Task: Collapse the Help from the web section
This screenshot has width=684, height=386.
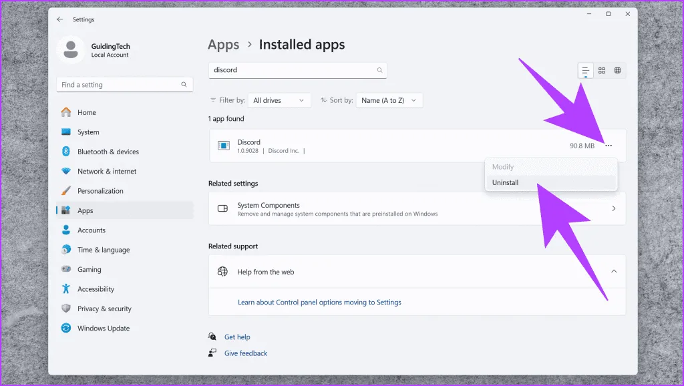Action: pyautogui.click(x=614, y=271)
